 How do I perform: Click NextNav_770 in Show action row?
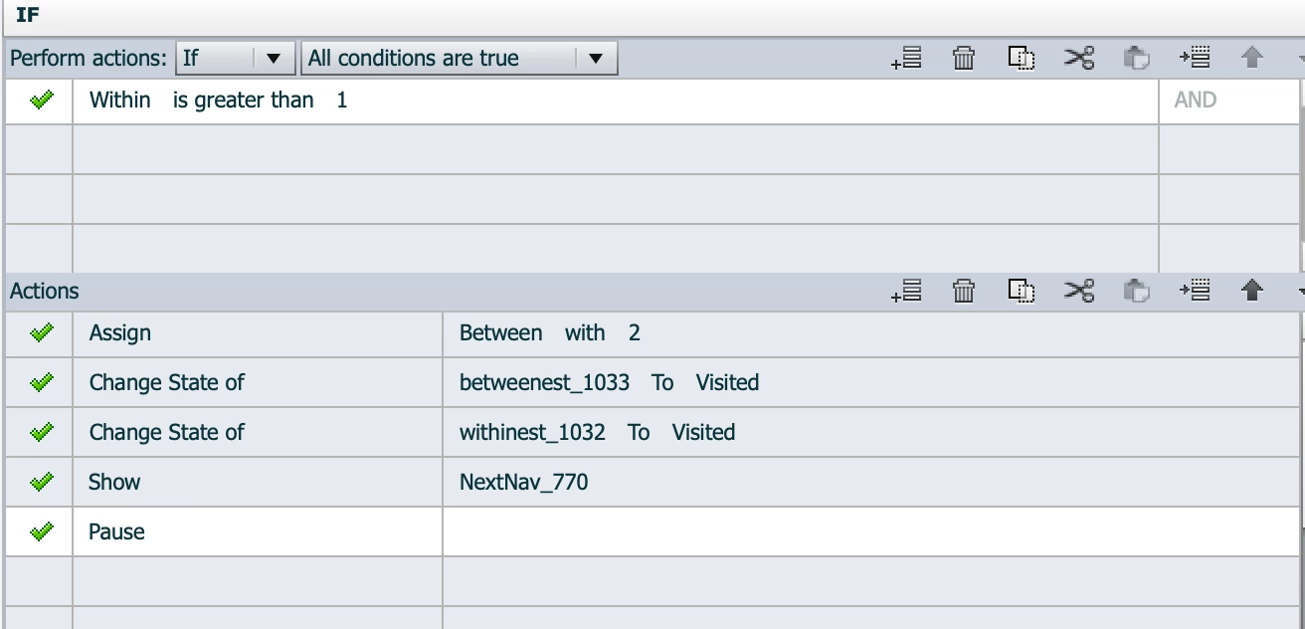(524, 483)
